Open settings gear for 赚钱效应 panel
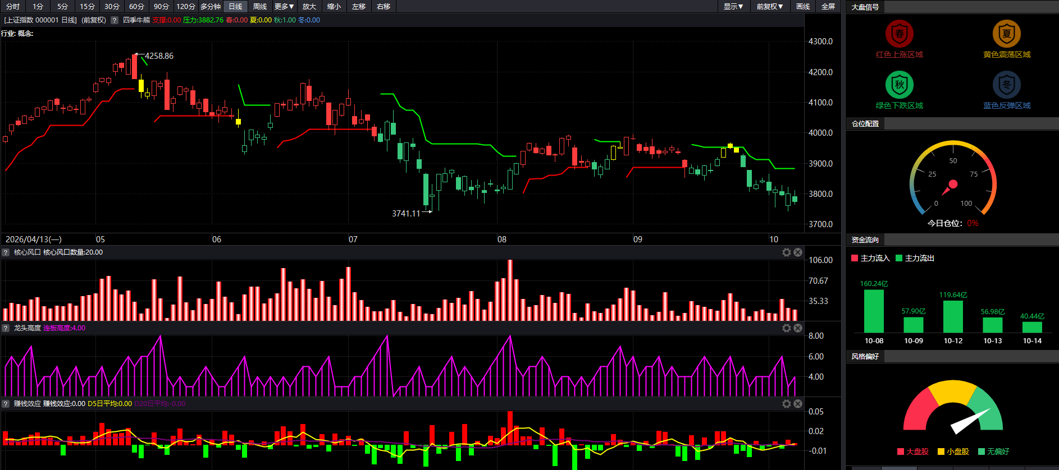1059x470 pixels. pos(787,404)
